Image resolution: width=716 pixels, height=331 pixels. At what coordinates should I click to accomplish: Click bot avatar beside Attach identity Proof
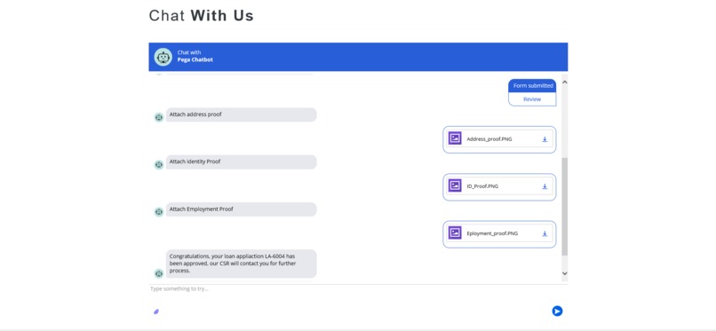(159, 164)
